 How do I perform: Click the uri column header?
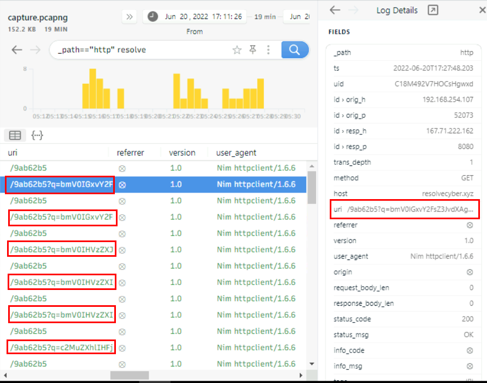point(13,153)
